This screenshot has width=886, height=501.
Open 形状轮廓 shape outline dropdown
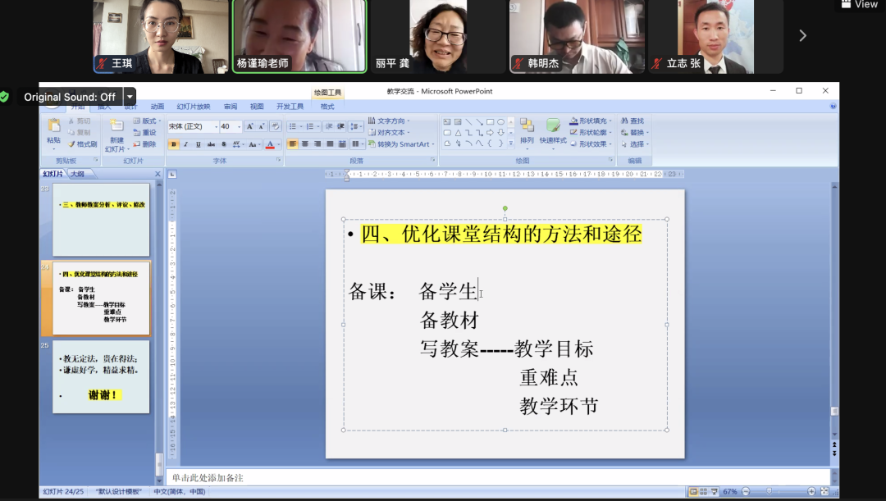591,132
